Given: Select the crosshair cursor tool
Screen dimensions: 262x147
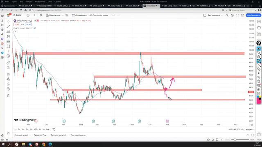Looking at the screenshot, I should click(x=8, y=22).
